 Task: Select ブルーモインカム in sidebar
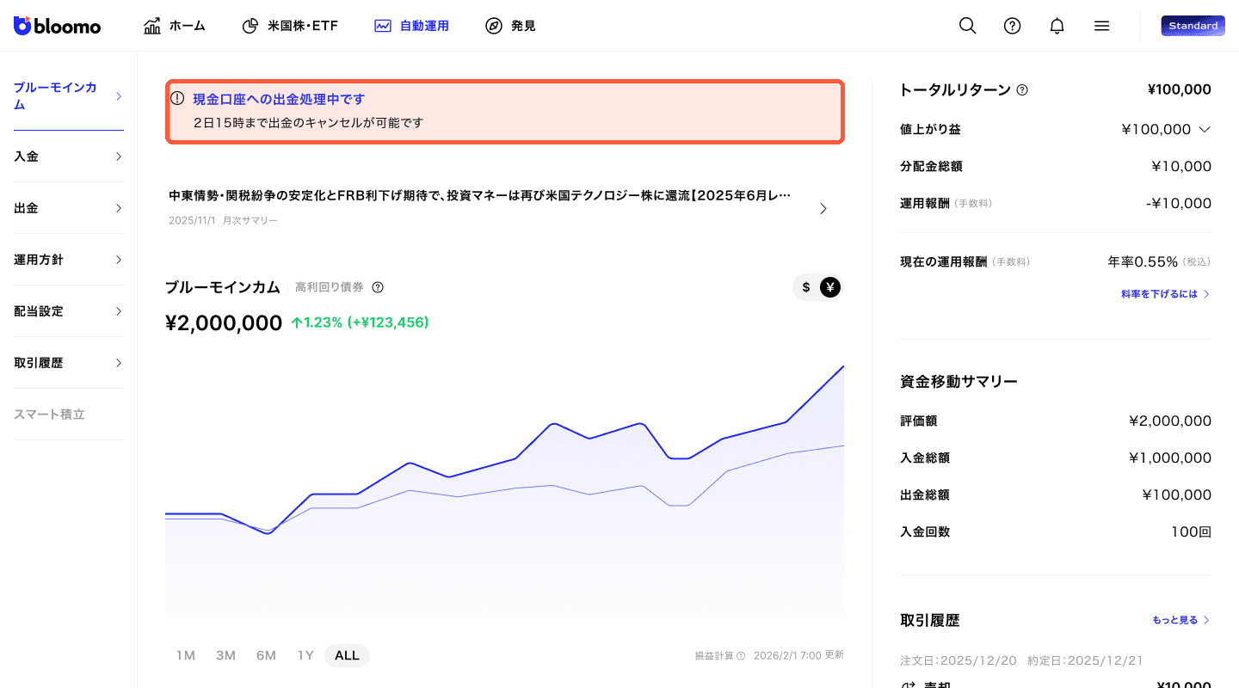click(69, 96)
